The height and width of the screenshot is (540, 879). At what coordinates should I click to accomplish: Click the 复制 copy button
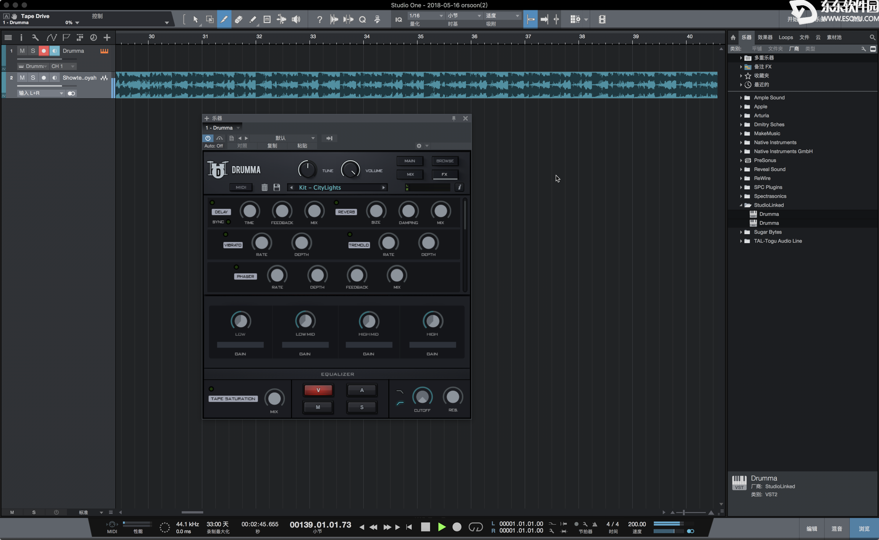(272, 146)
